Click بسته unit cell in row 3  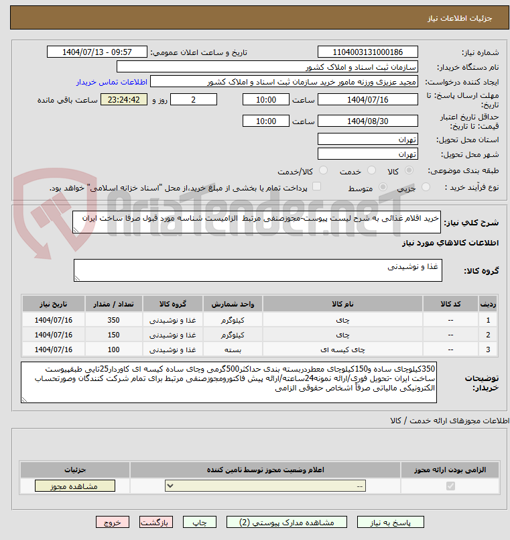point(233,349)
